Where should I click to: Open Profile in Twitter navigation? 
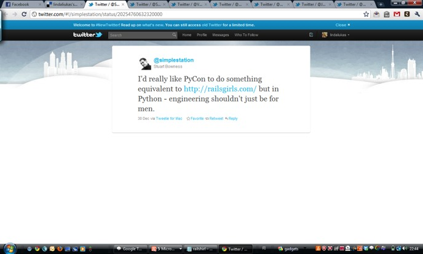click(x=202, y=35)
